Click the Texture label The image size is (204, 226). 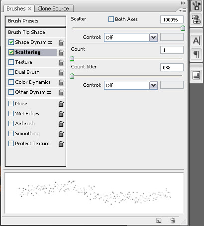click(x=24, y=62)
